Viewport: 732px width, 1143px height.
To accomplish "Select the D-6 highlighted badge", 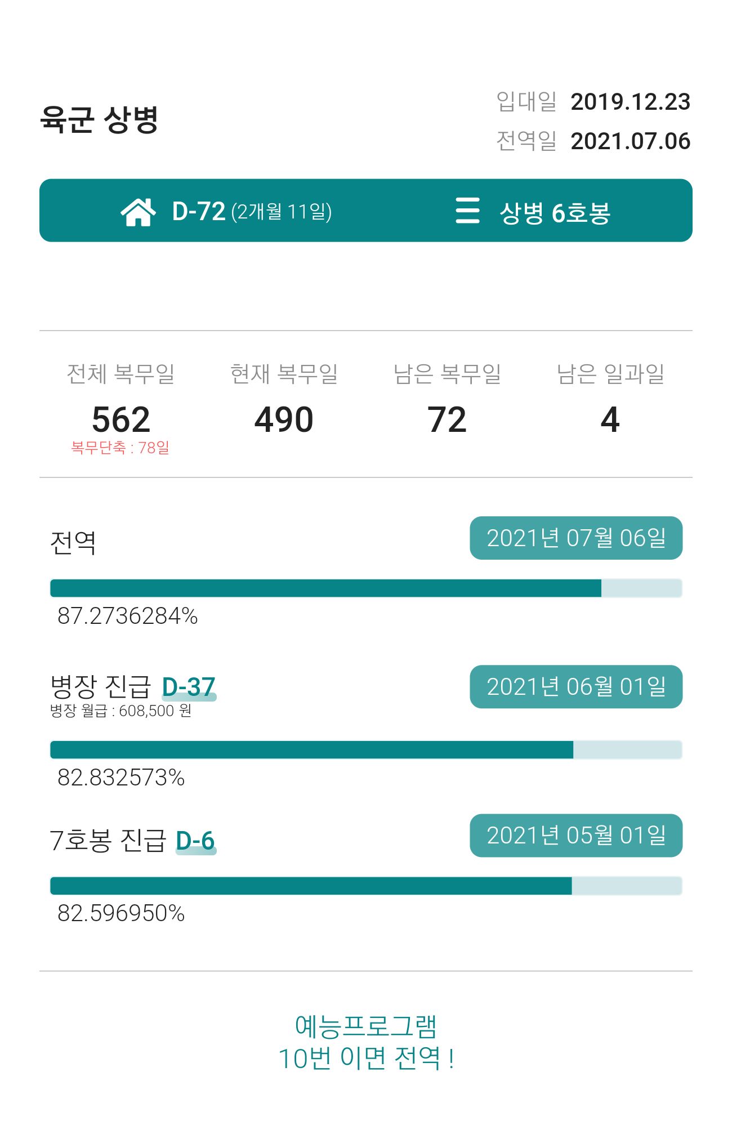I will [x=195, y=841].
